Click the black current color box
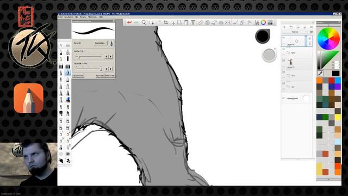 click(335, 73)
